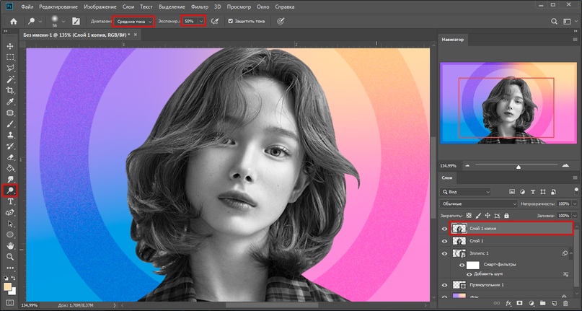
Task: Open the search magnifier icon
Action: click(x=554, y=22)
